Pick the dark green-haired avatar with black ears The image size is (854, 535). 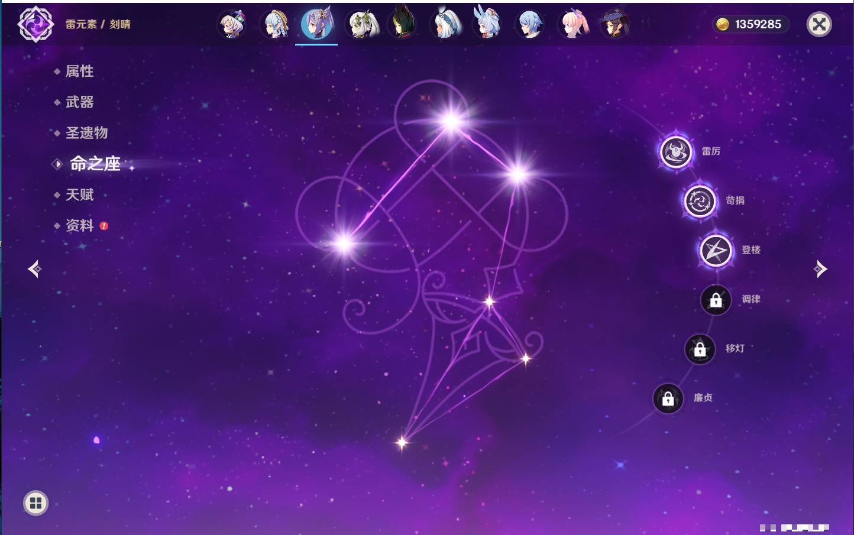[403, 24]
